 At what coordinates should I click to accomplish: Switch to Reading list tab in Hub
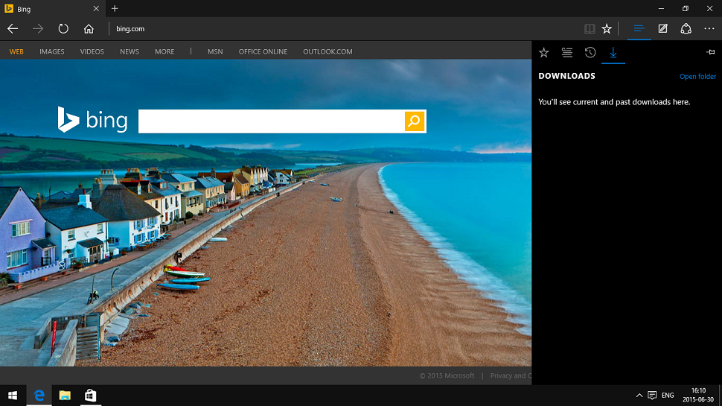[x=567, y=52]
